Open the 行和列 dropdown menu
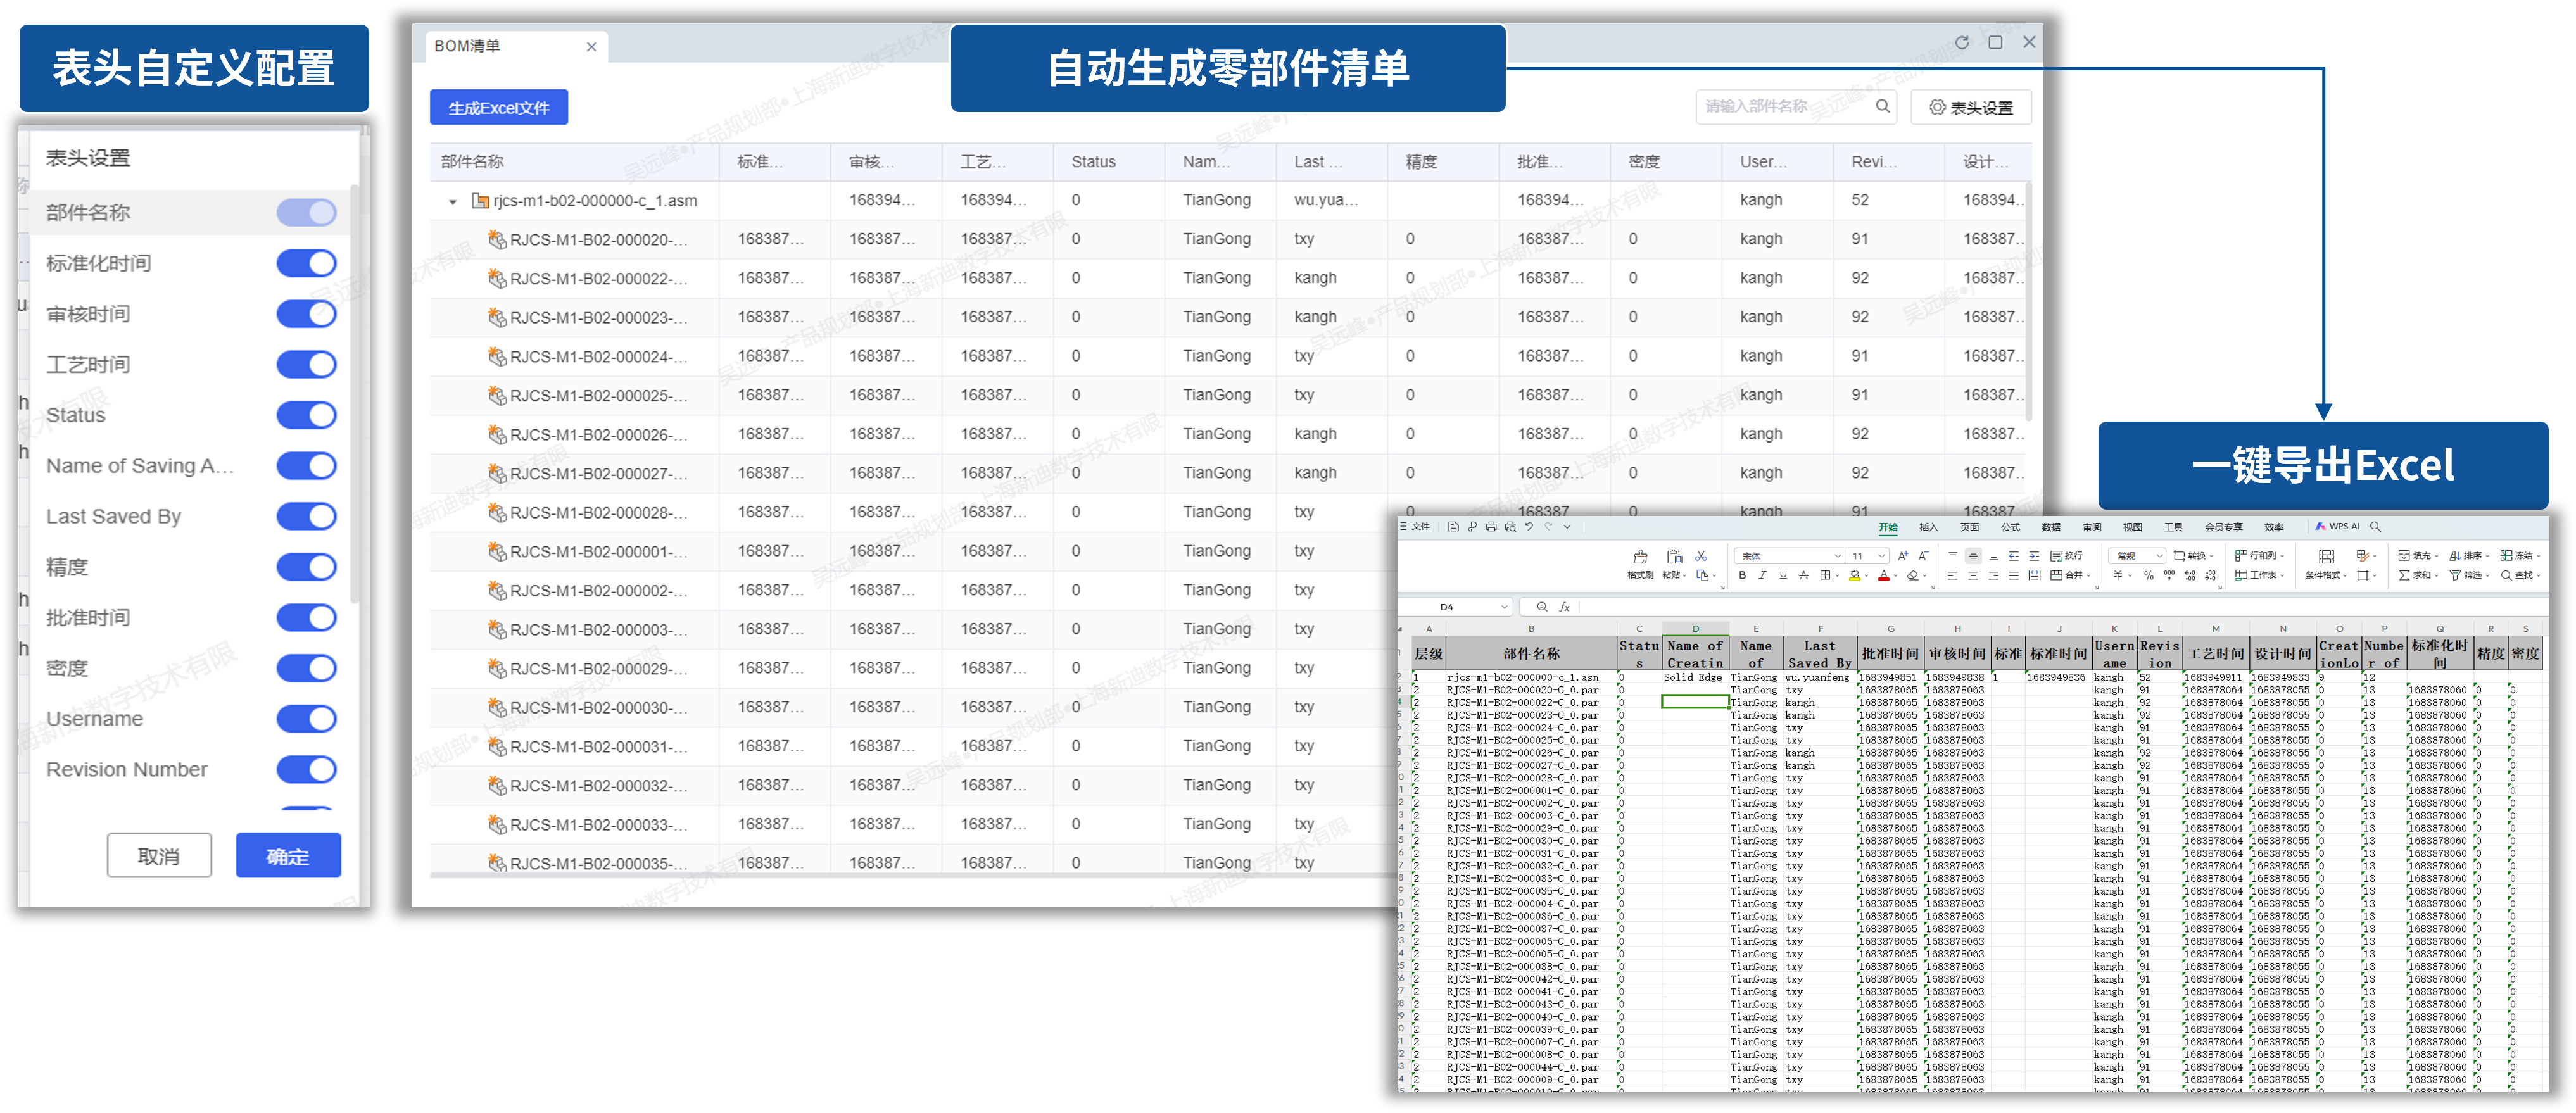The height and width of the screenshot is (1113, 2576). [2260, 556]
